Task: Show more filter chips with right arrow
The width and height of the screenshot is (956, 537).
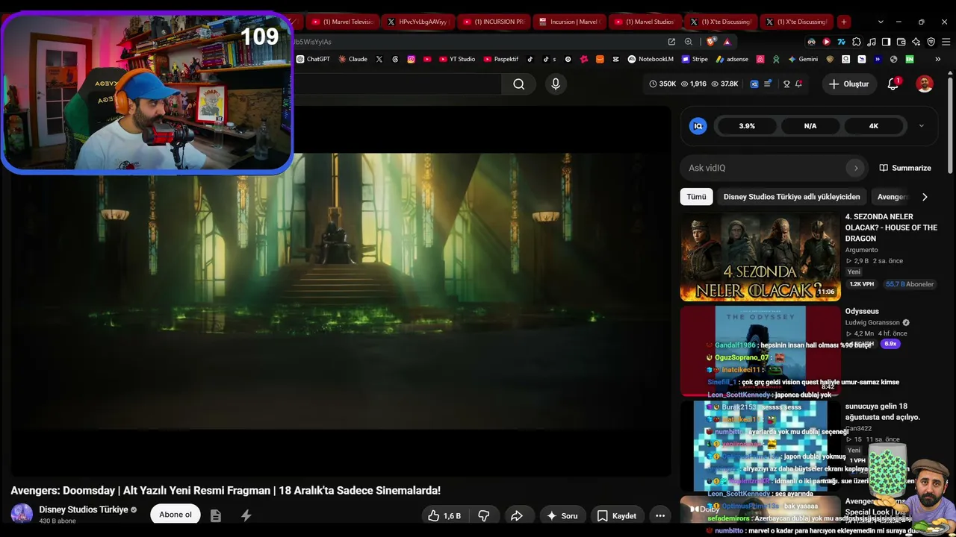Action: coord(925,197)
